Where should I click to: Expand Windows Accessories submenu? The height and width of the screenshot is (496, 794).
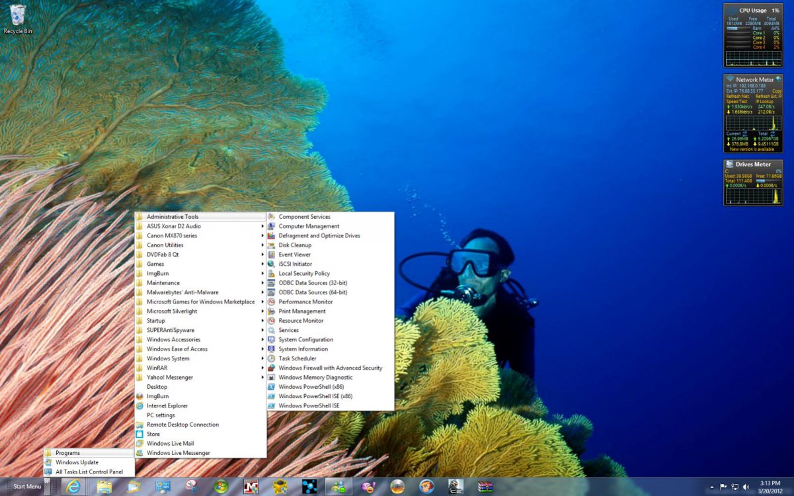tap(200, 339)
